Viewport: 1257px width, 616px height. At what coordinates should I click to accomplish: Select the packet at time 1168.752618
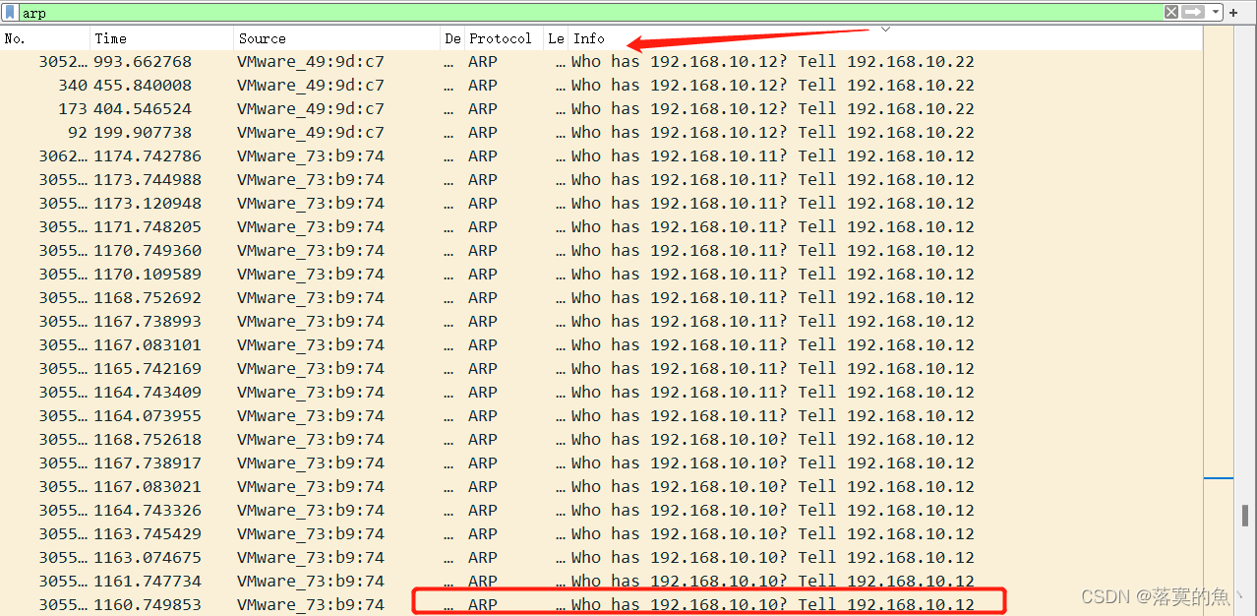[x=601, y=439]
